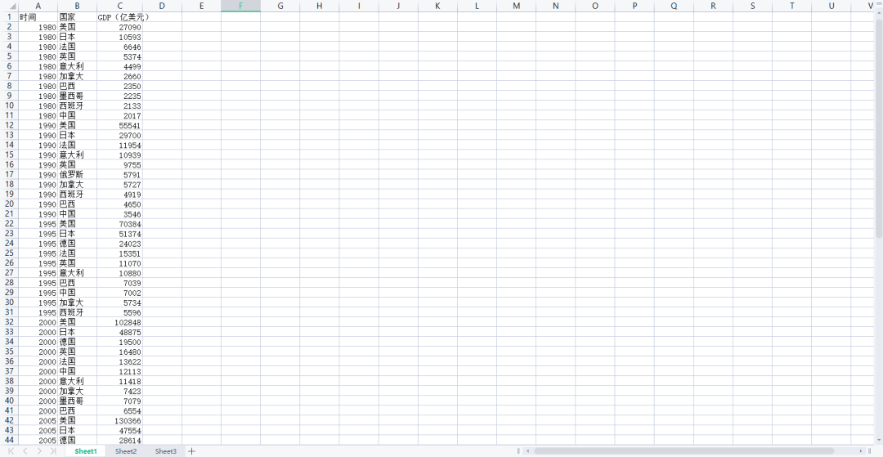Go to first sheet with navigation arrow
The width and height of the screenshot is (883, 457).
[11, 451]
